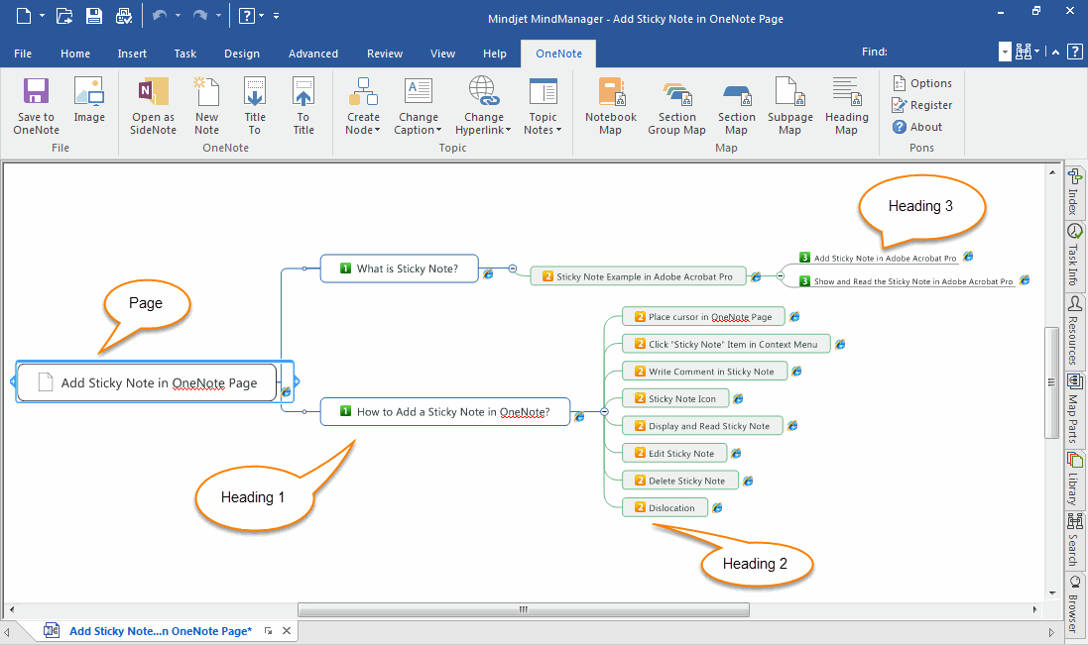Screen dimensions: 1088x645
Task: Click Save to OneNote icon
Action: (x=36, y=91)
